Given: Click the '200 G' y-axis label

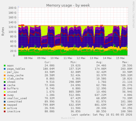Looking at the screenshot, I should (12, 8).
